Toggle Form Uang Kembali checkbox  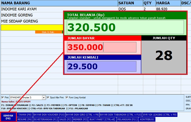click(67, 97)
